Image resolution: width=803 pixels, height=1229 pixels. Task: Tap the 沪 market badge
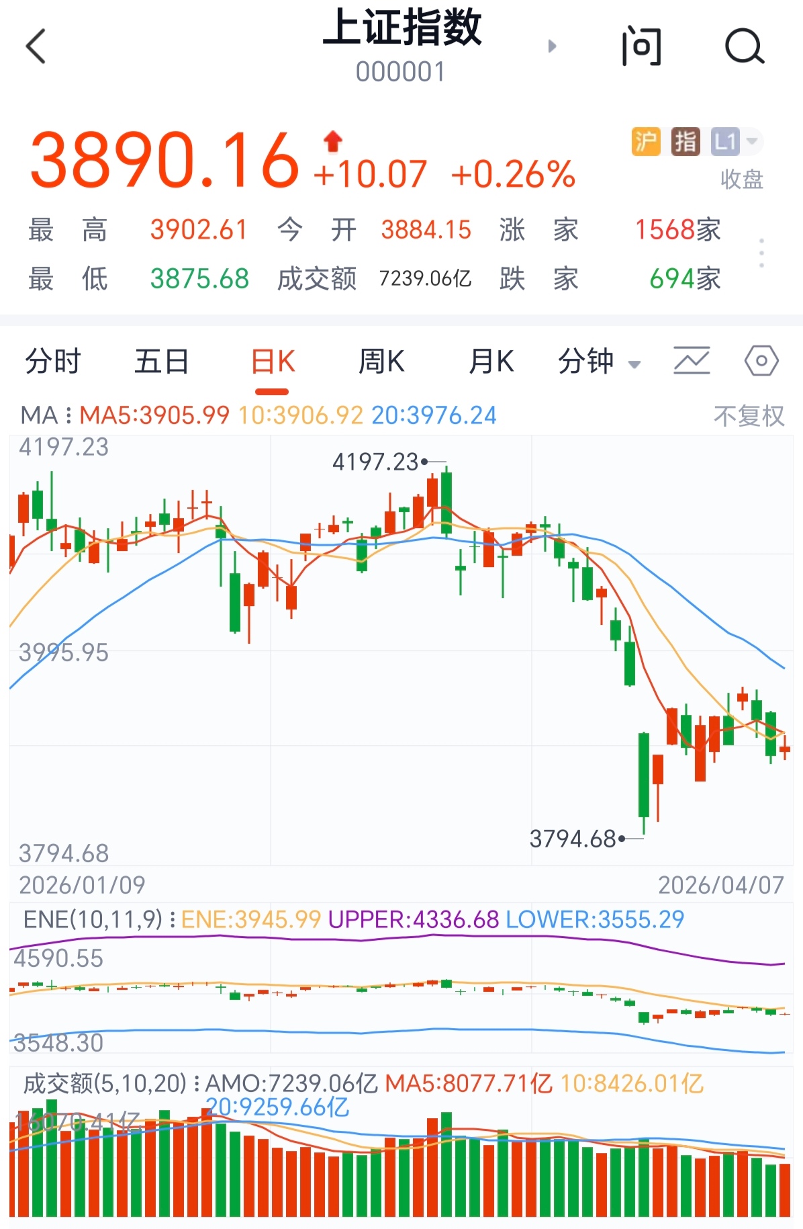pos(646,142)
